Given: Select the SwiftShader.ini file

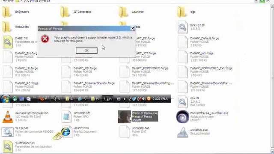Looking at the screenshot, I should (x=27, y=147).
